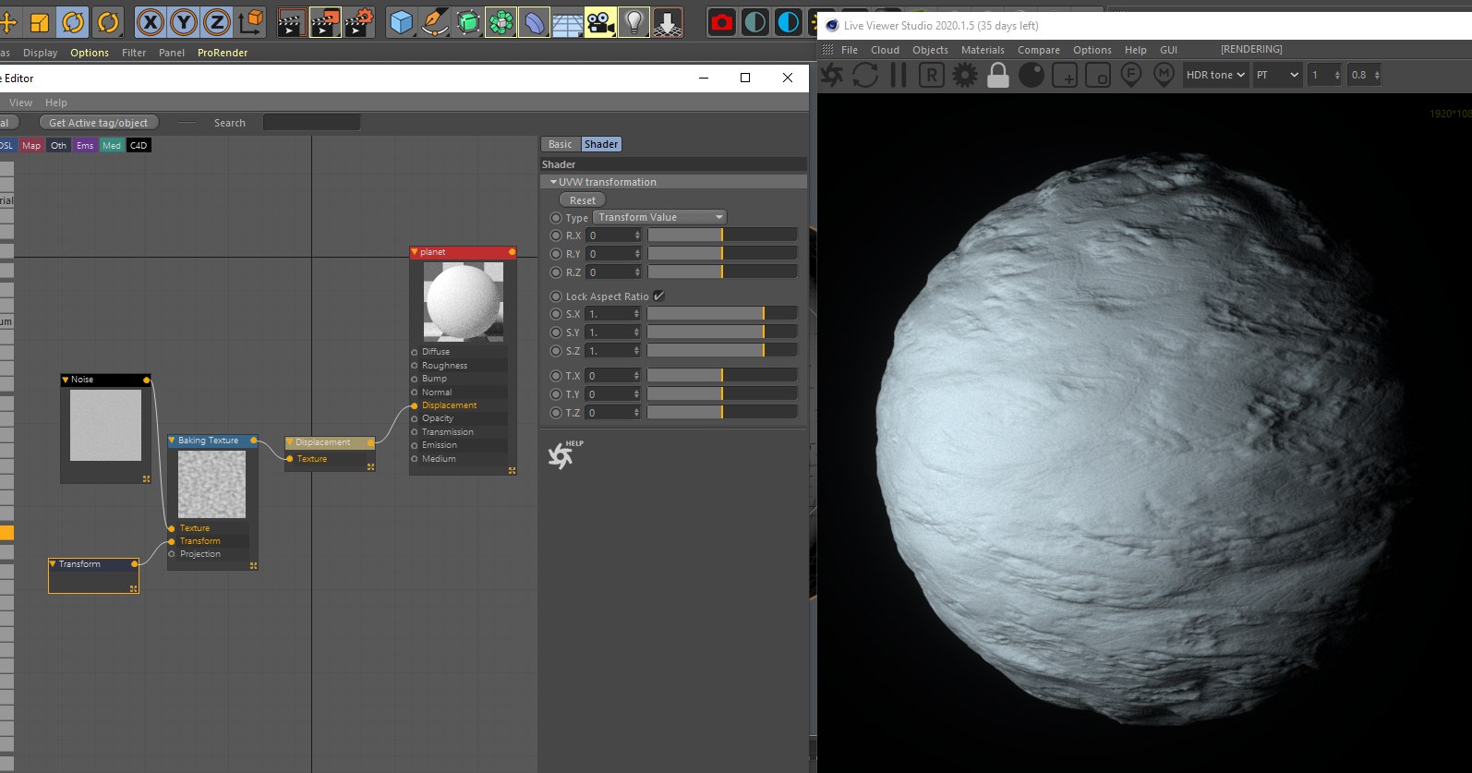Filter nodes by the C4D button
Screen dimensions: 1472x773
click(x=139, y=146)
